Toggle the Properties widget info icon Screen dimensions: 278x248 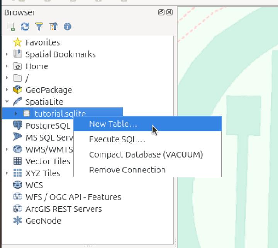(68, 27)
